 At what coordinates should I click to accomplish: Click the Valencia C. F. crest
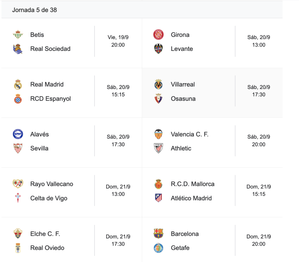coord(159,134)
